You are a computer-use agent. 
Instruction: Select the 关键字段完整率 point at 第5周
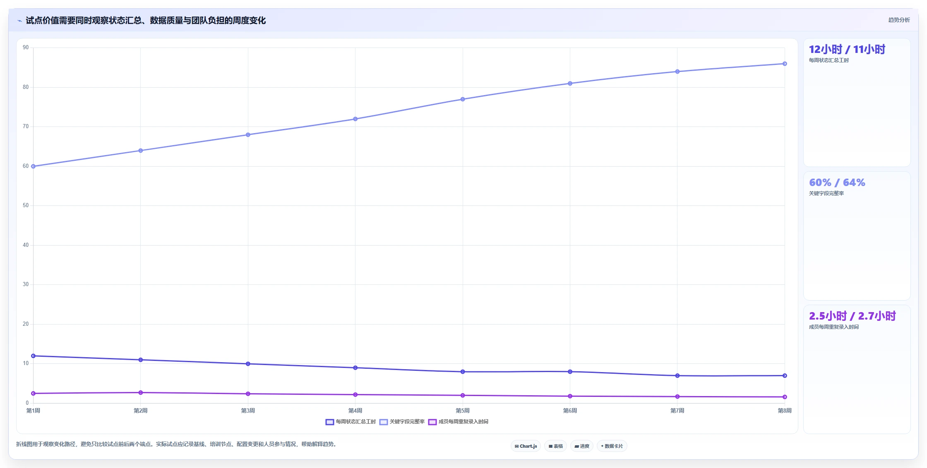pos(463,99)
